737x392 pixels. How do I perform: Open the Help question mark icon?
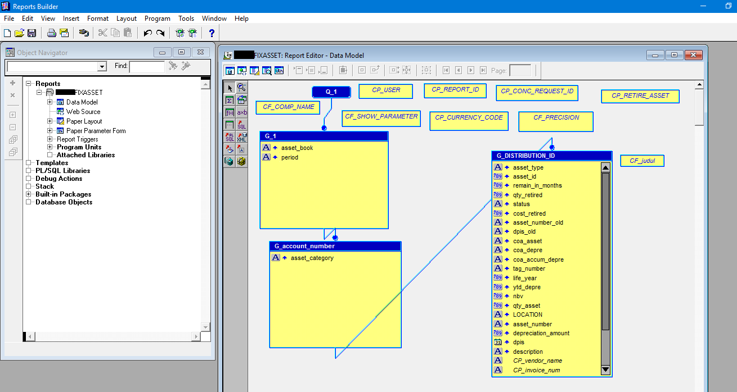tap(211, 33)
